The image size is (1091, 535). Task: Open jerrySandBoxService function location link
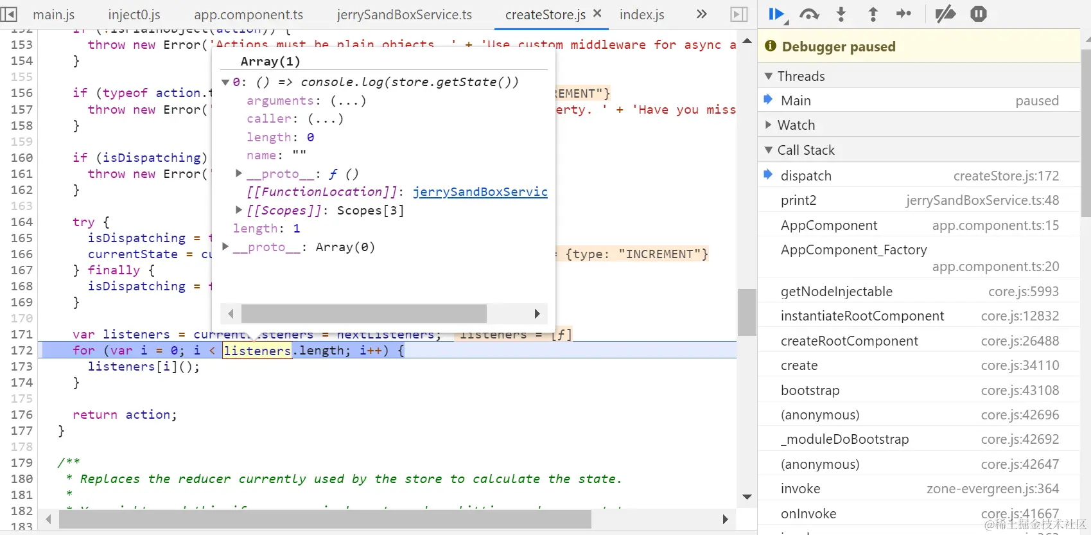pyautogui.click(x=480, y=192)
